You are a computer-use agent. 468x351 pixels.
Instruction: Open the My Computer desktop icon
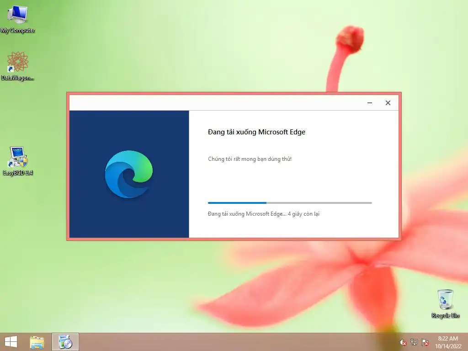pos(18,19)
